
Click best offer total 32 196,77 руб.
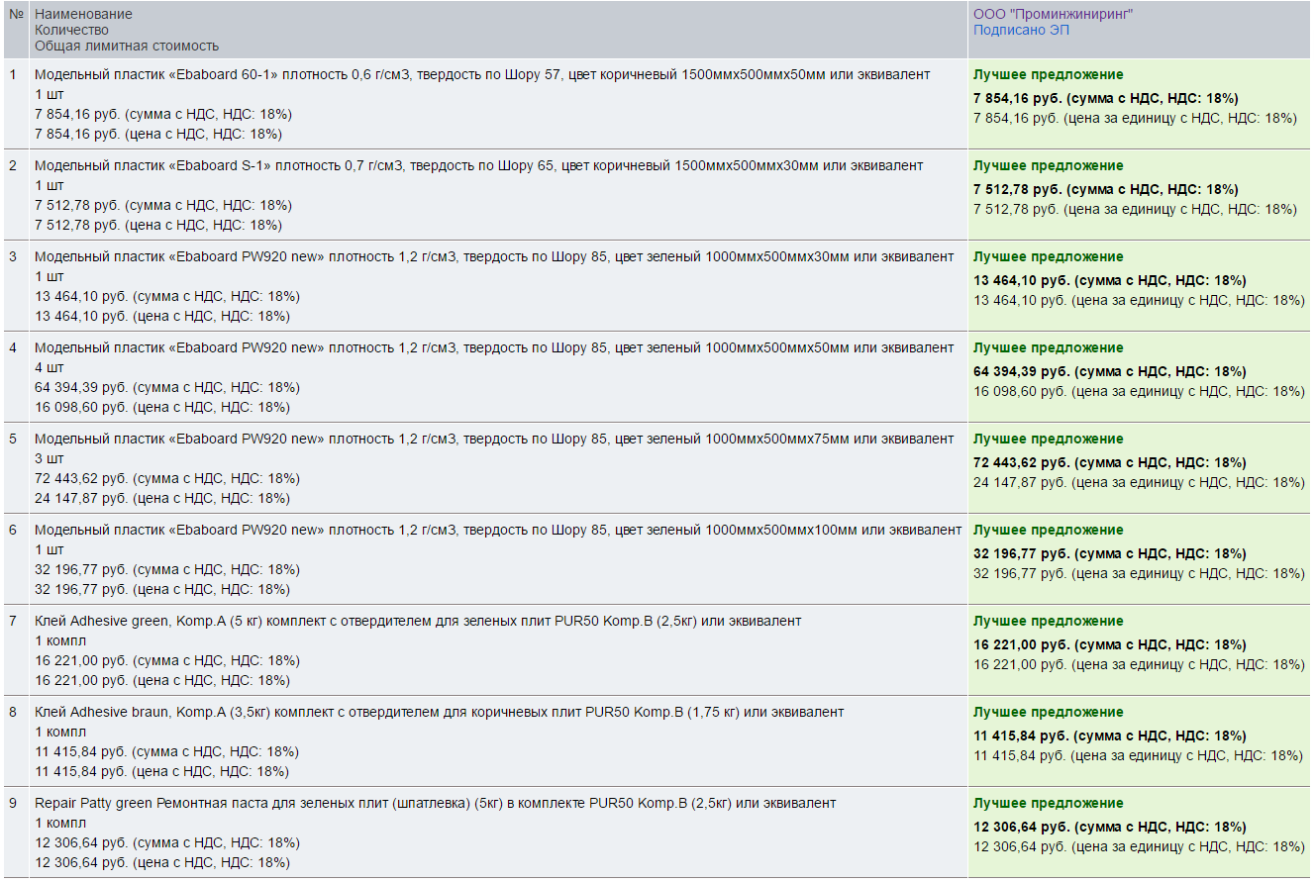(1109, 553)
